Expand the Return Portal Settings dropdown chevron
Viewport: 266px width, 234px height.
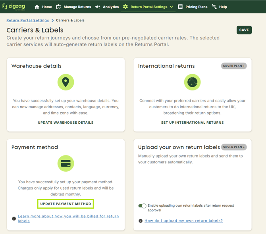tap(172, 7)
